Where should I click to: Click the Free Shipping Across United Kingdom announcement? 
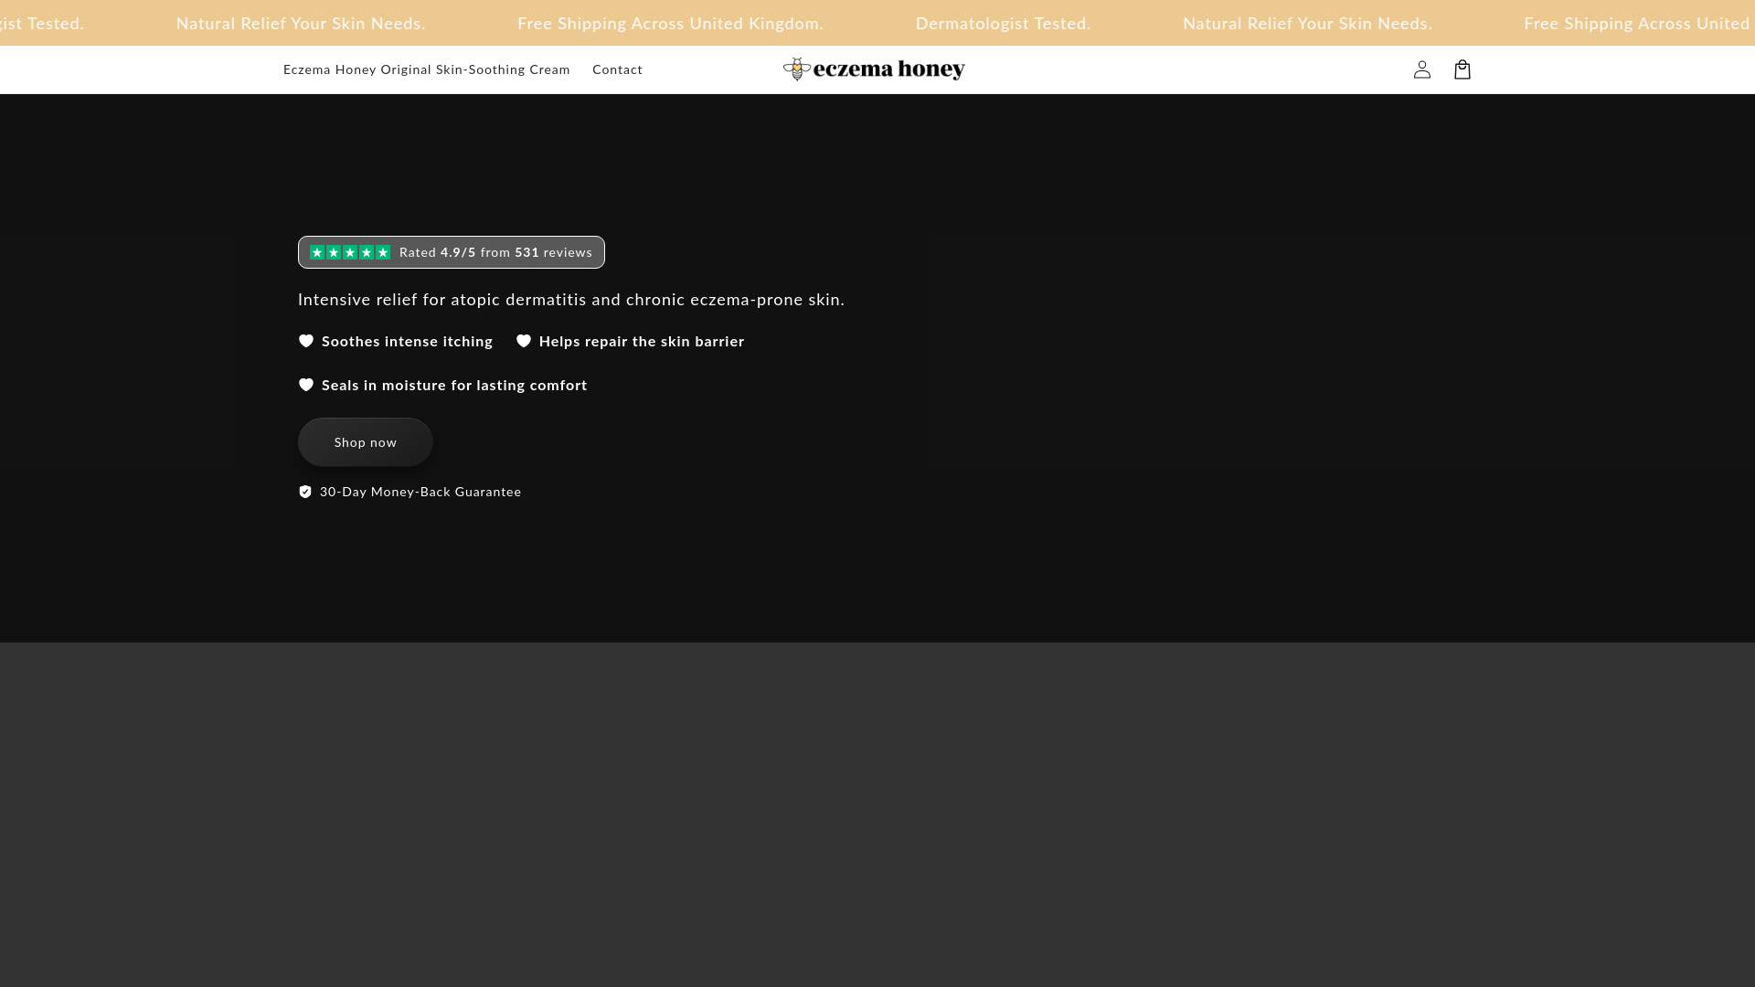point(671,23)
